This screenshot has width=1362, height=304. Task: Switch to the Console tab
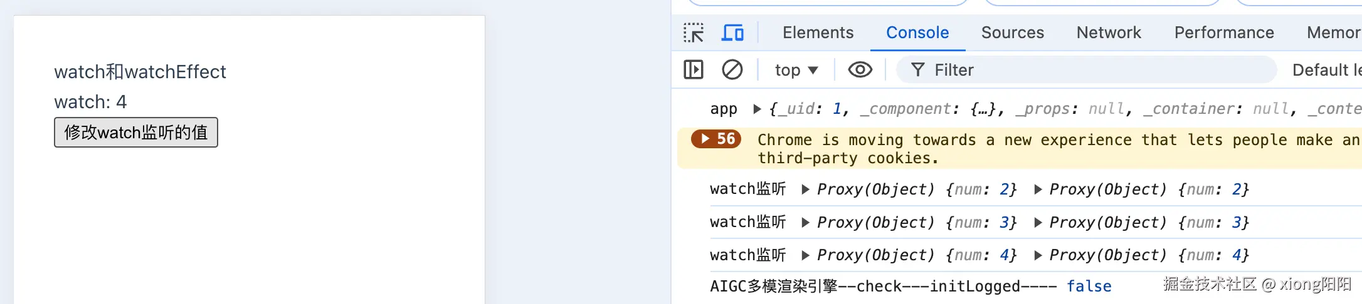point(917,33)
